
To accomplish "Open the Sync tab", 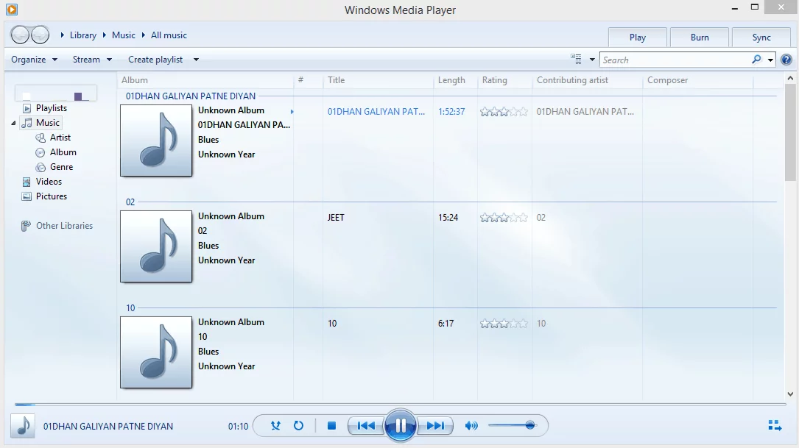I will point(761,38).
